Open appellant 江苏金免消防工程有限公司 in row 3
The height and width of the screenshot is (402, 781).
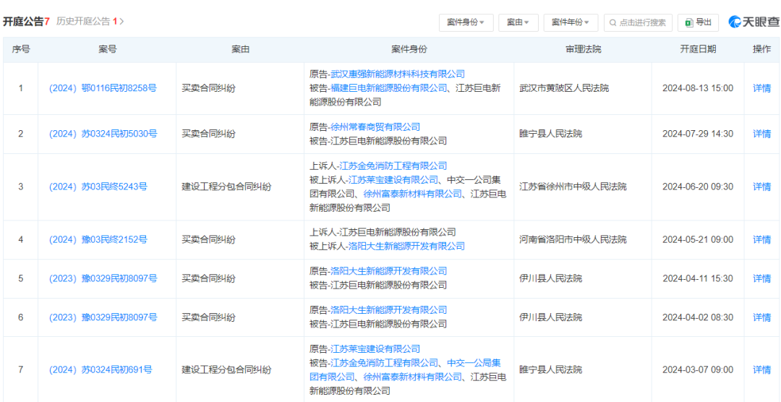pos(393,166)
